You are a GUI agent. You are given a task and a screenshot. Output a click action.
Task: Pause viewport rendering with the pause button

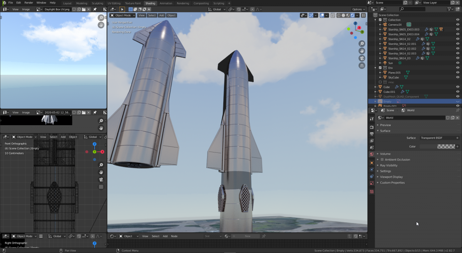(363, 15)
